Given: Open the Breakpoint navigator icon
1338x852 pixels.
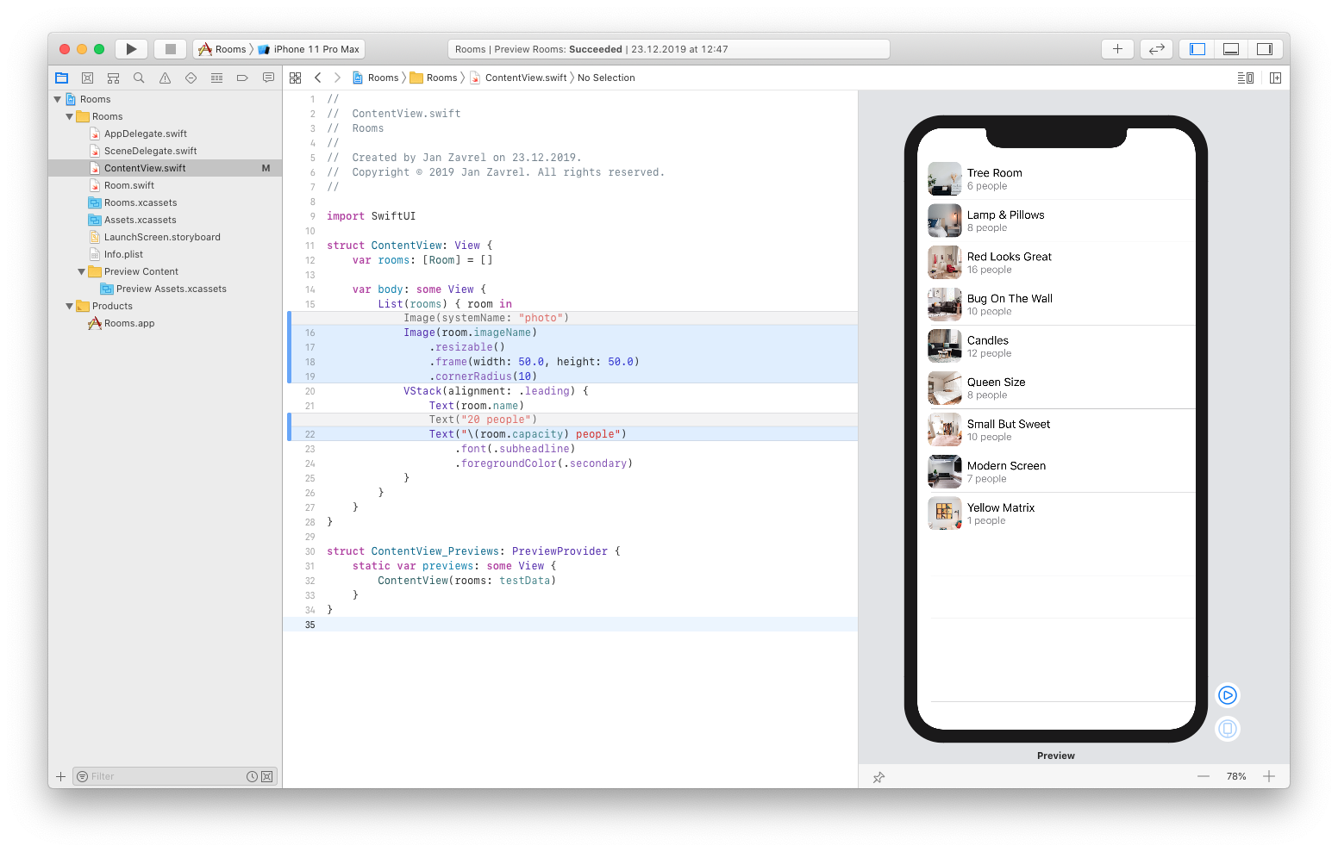Looking at the screenshot, I should pos(242,78).
